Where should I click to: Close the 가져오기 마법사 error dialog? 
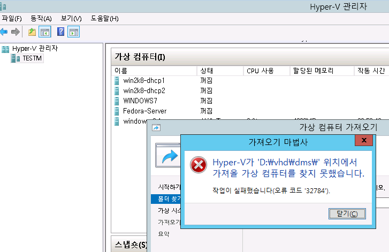pos(364,140)
